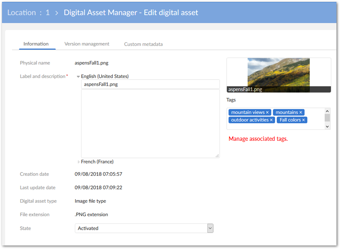
Task: Remove the "mountain views" tag
Action: point(268,112)
